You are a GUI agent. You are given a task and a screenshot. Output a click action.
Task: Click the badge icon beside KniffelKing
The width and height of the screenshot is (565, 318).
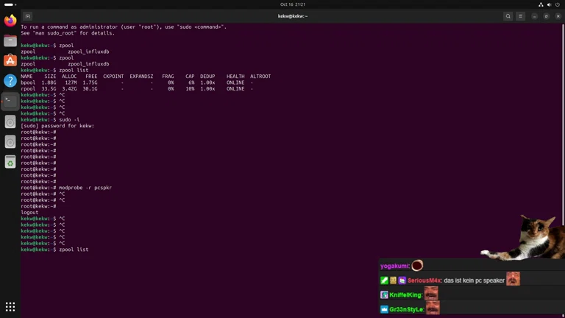pos(384,295)
